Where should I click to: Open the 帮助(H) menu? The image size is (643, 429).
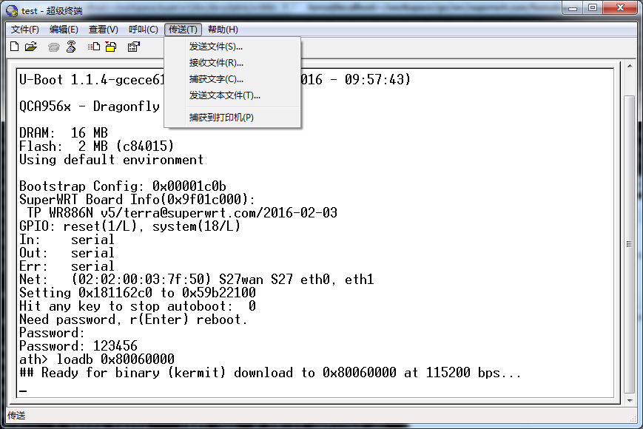point(223,30)
